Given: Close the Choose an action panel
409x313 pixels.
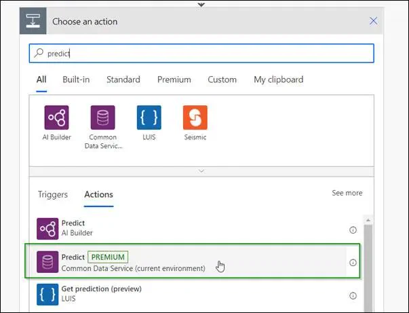Looking at the screenshot, I should [373, 21].
